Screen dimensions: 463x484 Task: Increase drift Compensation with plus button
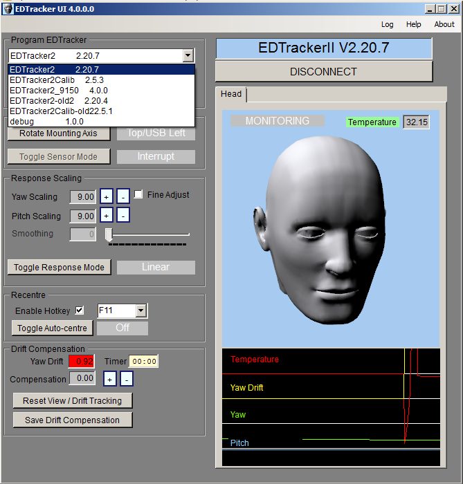[109, 379]
